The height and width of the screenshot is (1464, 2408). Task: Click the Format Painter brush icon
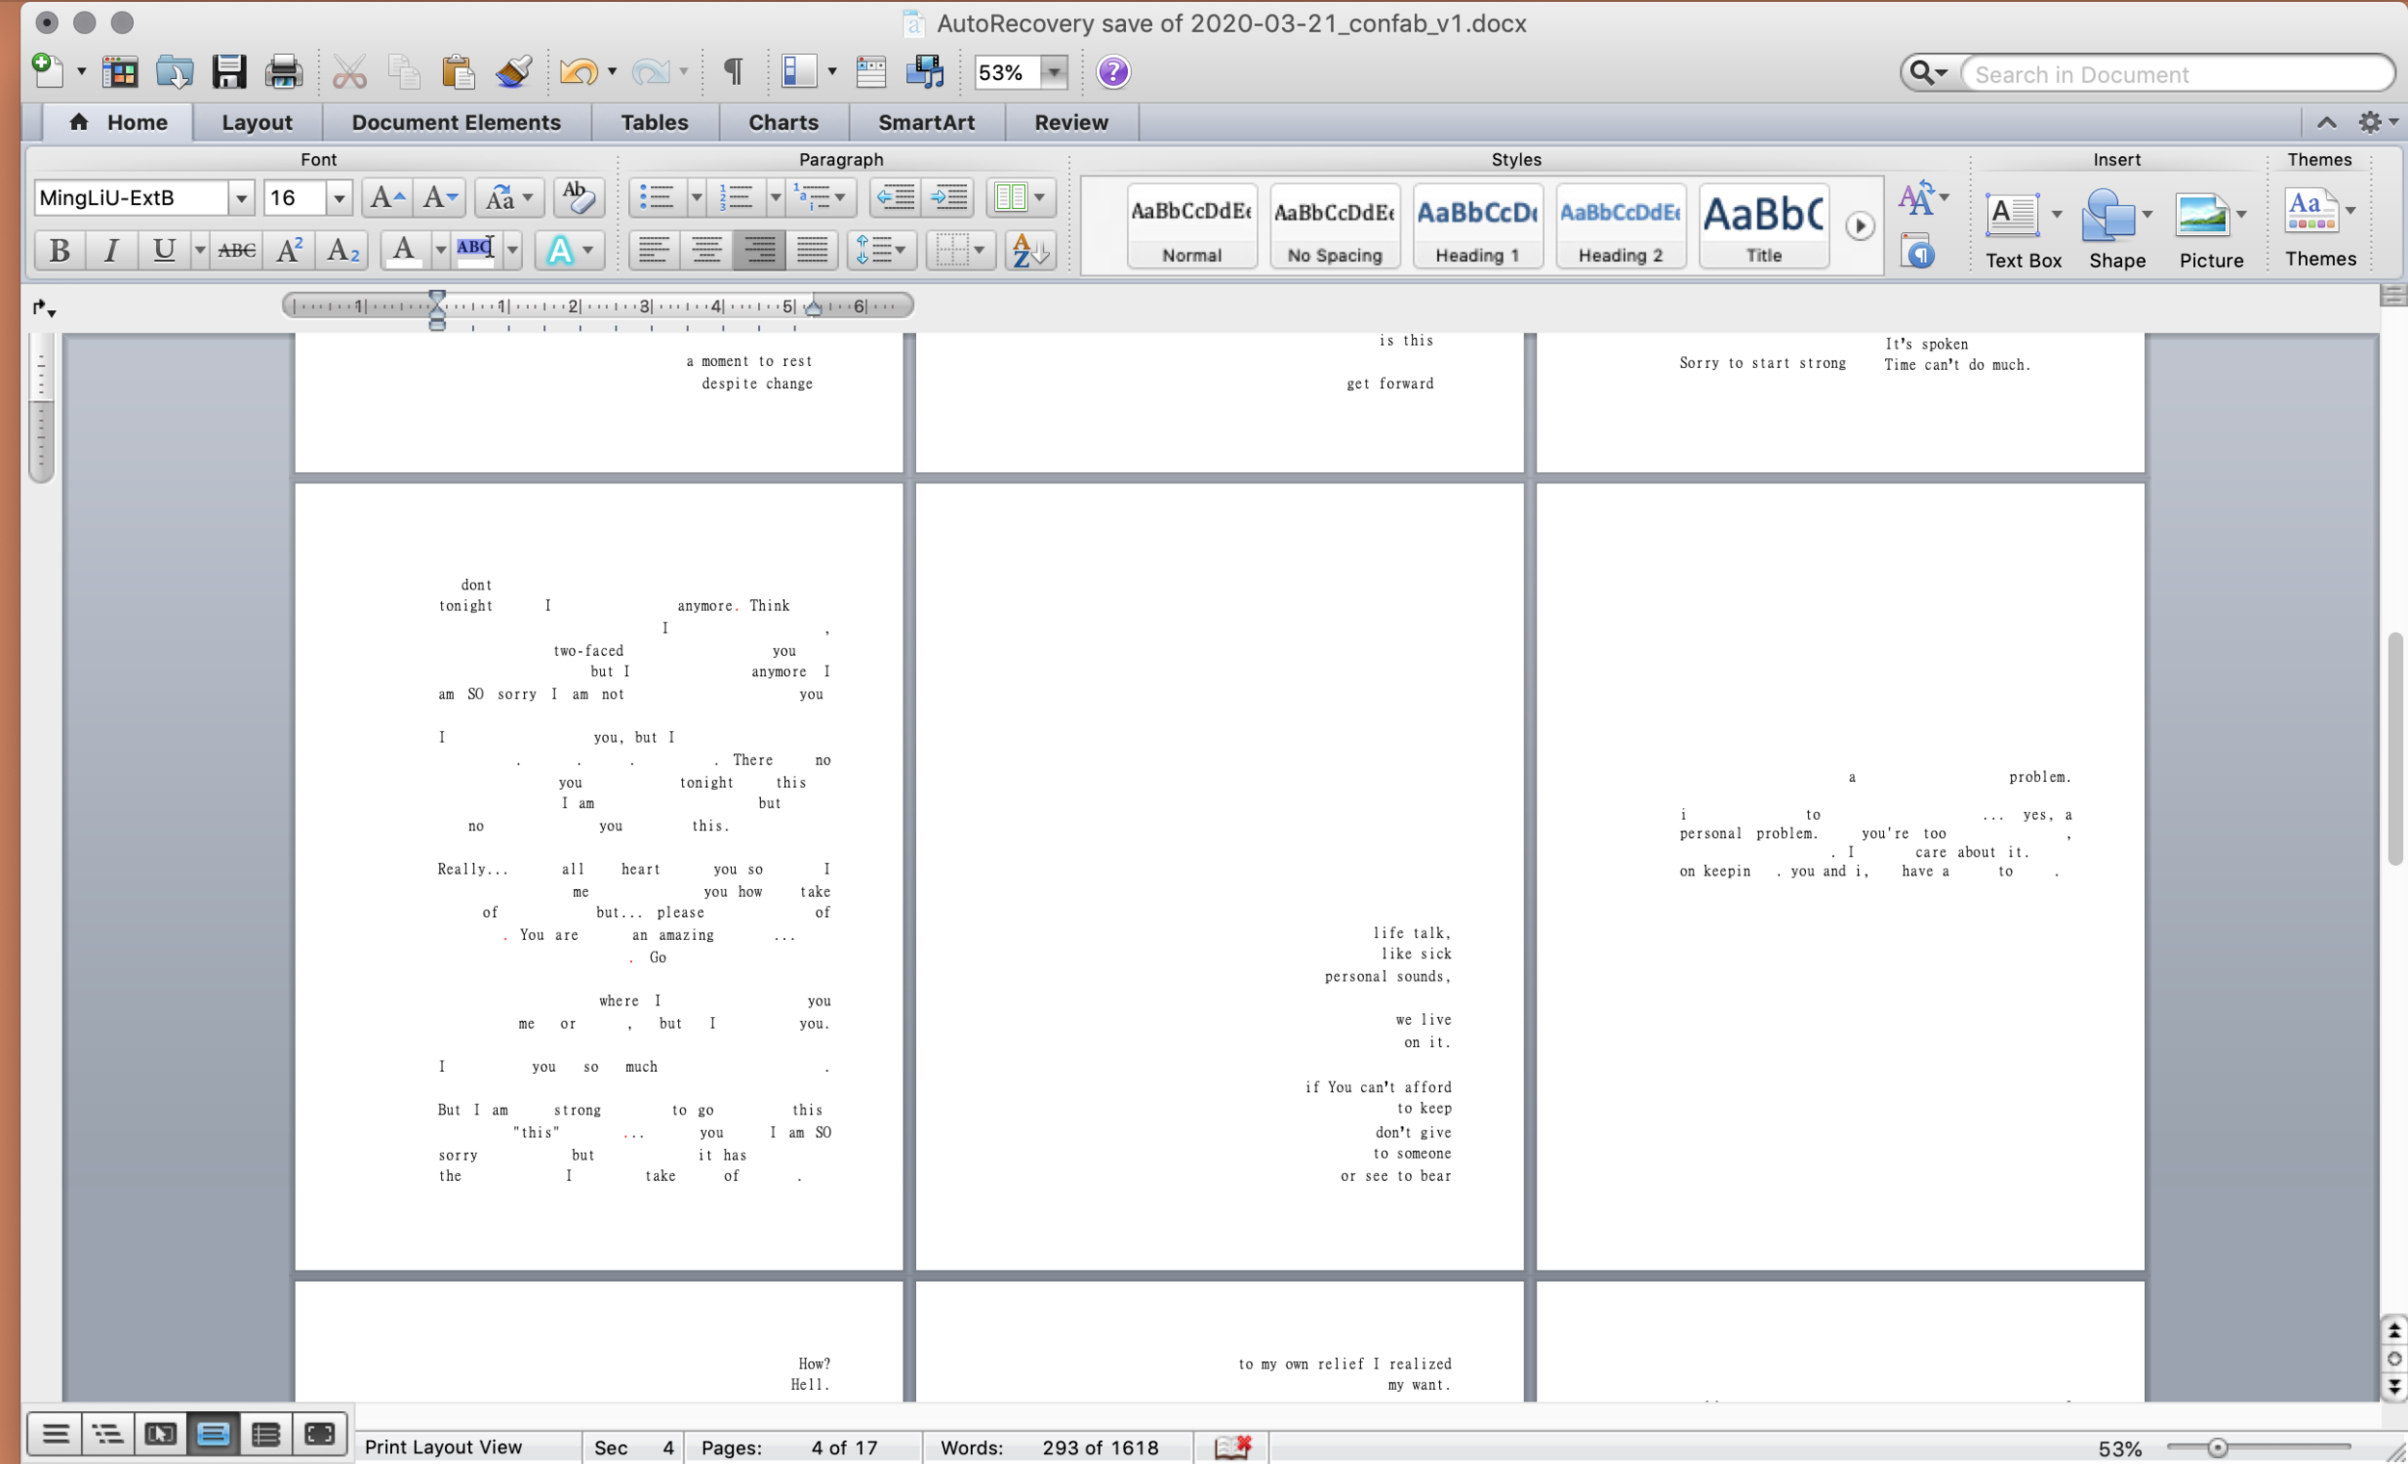tap(513, 72)
